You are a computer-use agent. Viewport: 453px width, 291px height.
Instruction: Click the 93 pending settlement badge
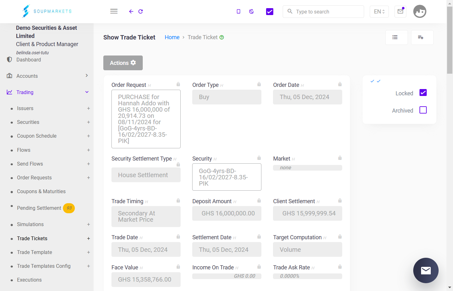pyautogui.click(x=69, y=208)
